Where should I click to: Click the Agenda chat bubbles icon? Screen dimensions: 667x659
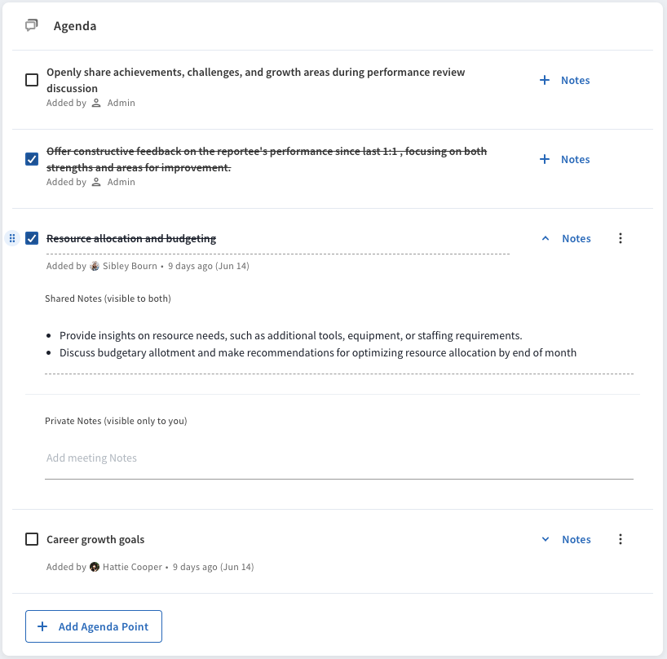(32, 25)
